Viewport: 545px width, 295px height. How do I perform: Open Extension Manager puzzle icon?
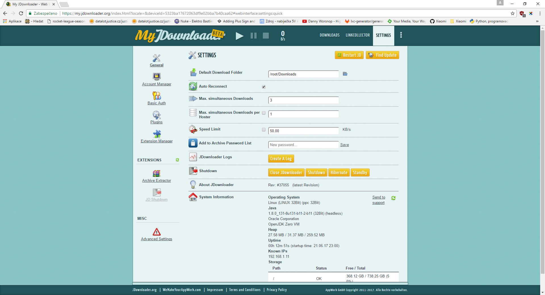157,134
